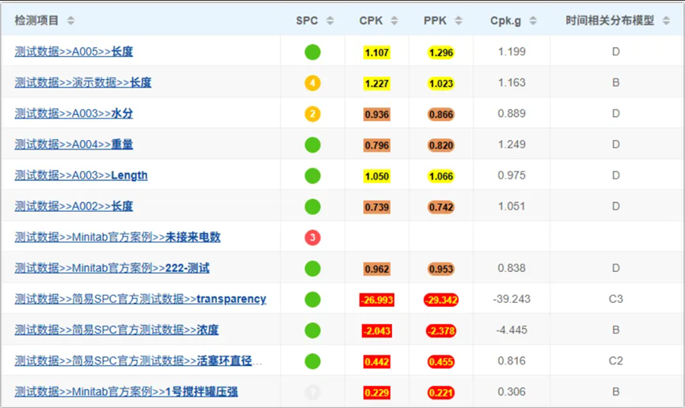Sort by CPK column arrows
This screenshot has height=408, width=685.
pos(394,21)
